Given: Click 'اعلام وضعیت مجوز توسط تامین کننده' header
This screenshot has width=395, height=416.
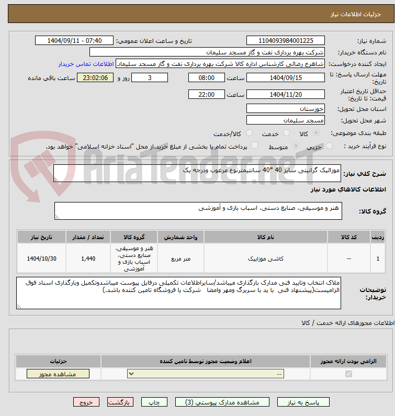Looking at the screenshot, I should coord(206,362).
